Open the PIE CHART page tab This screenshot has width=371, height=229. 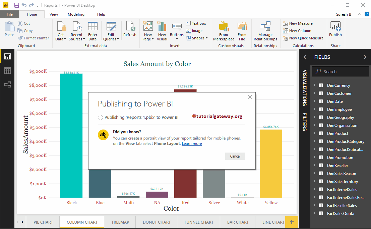43,222
